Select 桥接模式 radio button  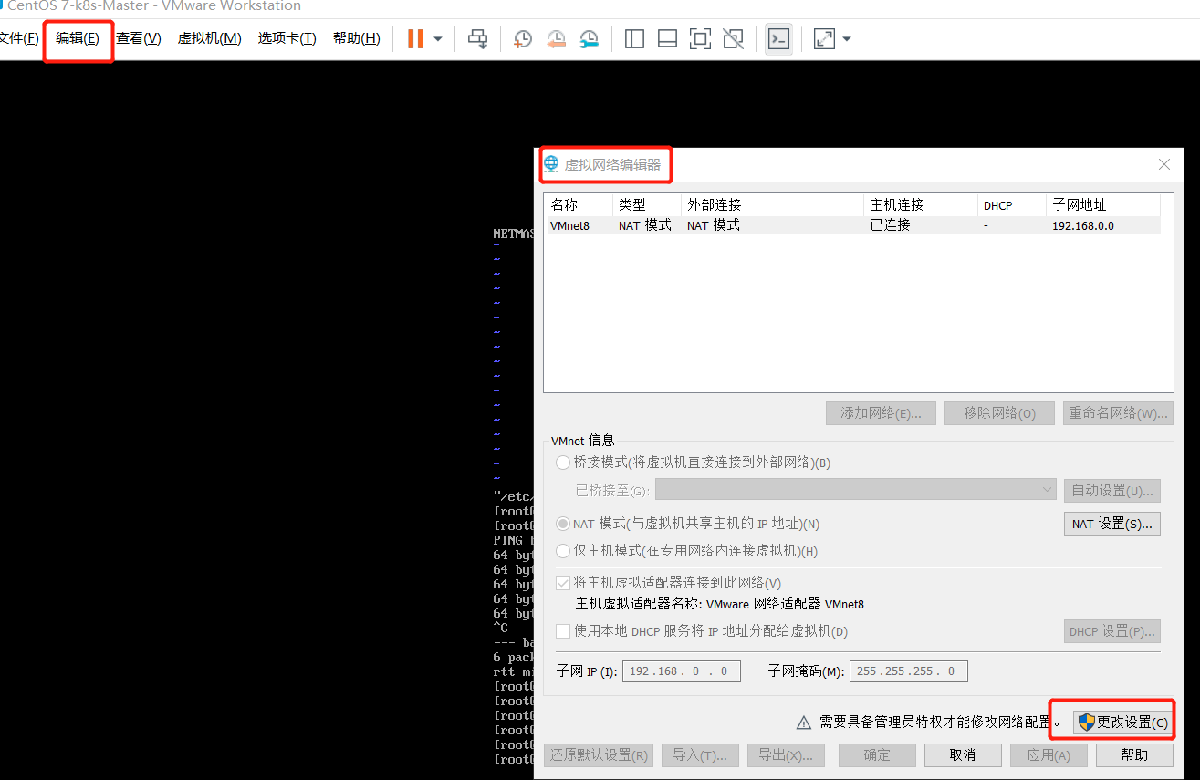[563, 463]
